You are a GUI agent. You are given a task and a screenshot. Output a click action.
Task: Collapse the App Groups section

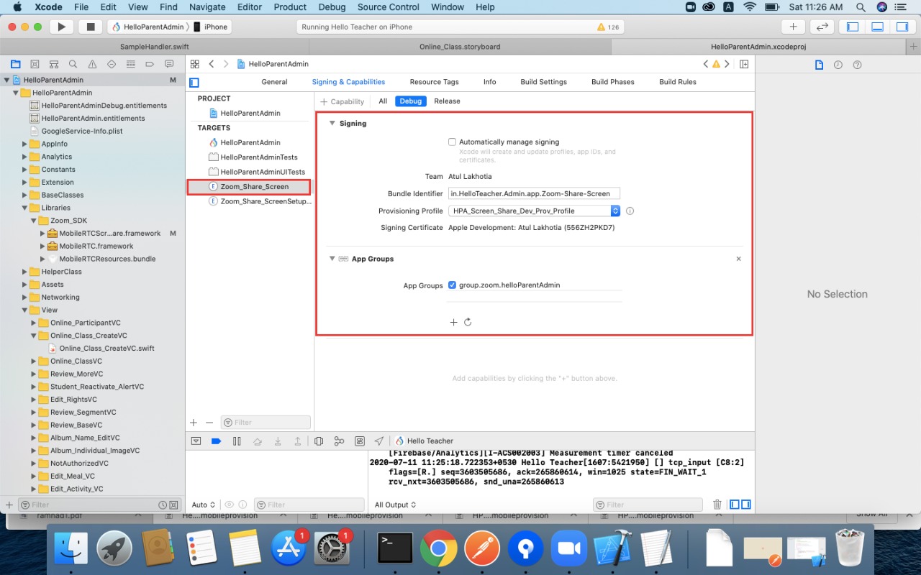pos(332,259)
